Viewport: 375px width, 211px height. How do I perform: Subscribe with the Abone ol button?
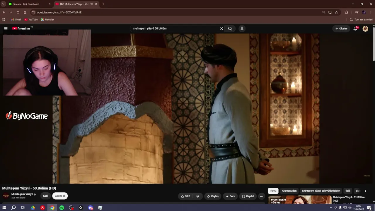pyautogui.click(x=60, y=196)
